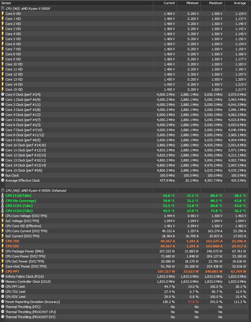Screen dimensions: 251x322
Task: Click the thermometer icon beside CPU Die (average)
Action: (2, 201)
